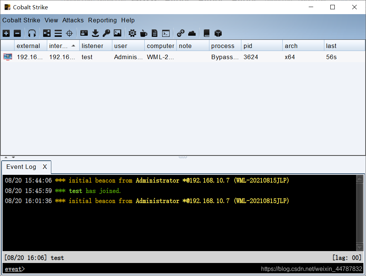The height and width of the screenshot is (276, 366).
Task: Open the Help book icon
Action: 206,33
